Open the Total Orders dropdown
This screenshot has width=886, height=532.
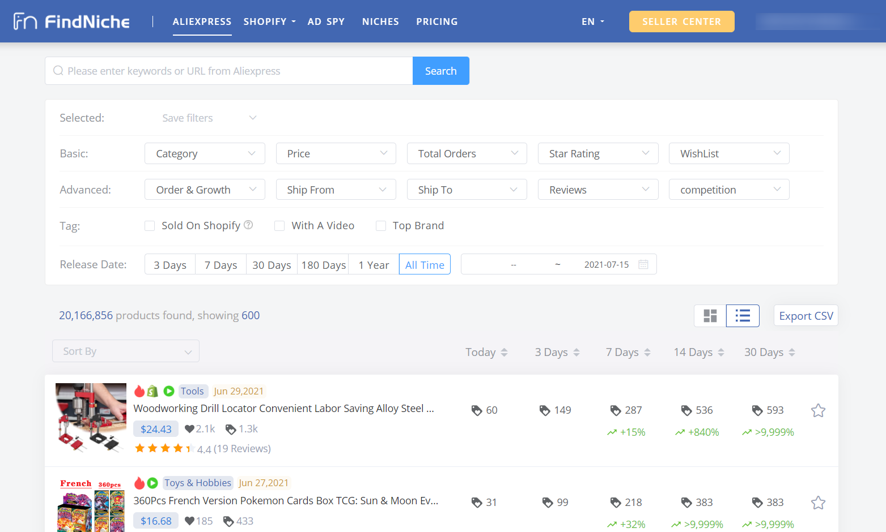[x=467, y=153]
